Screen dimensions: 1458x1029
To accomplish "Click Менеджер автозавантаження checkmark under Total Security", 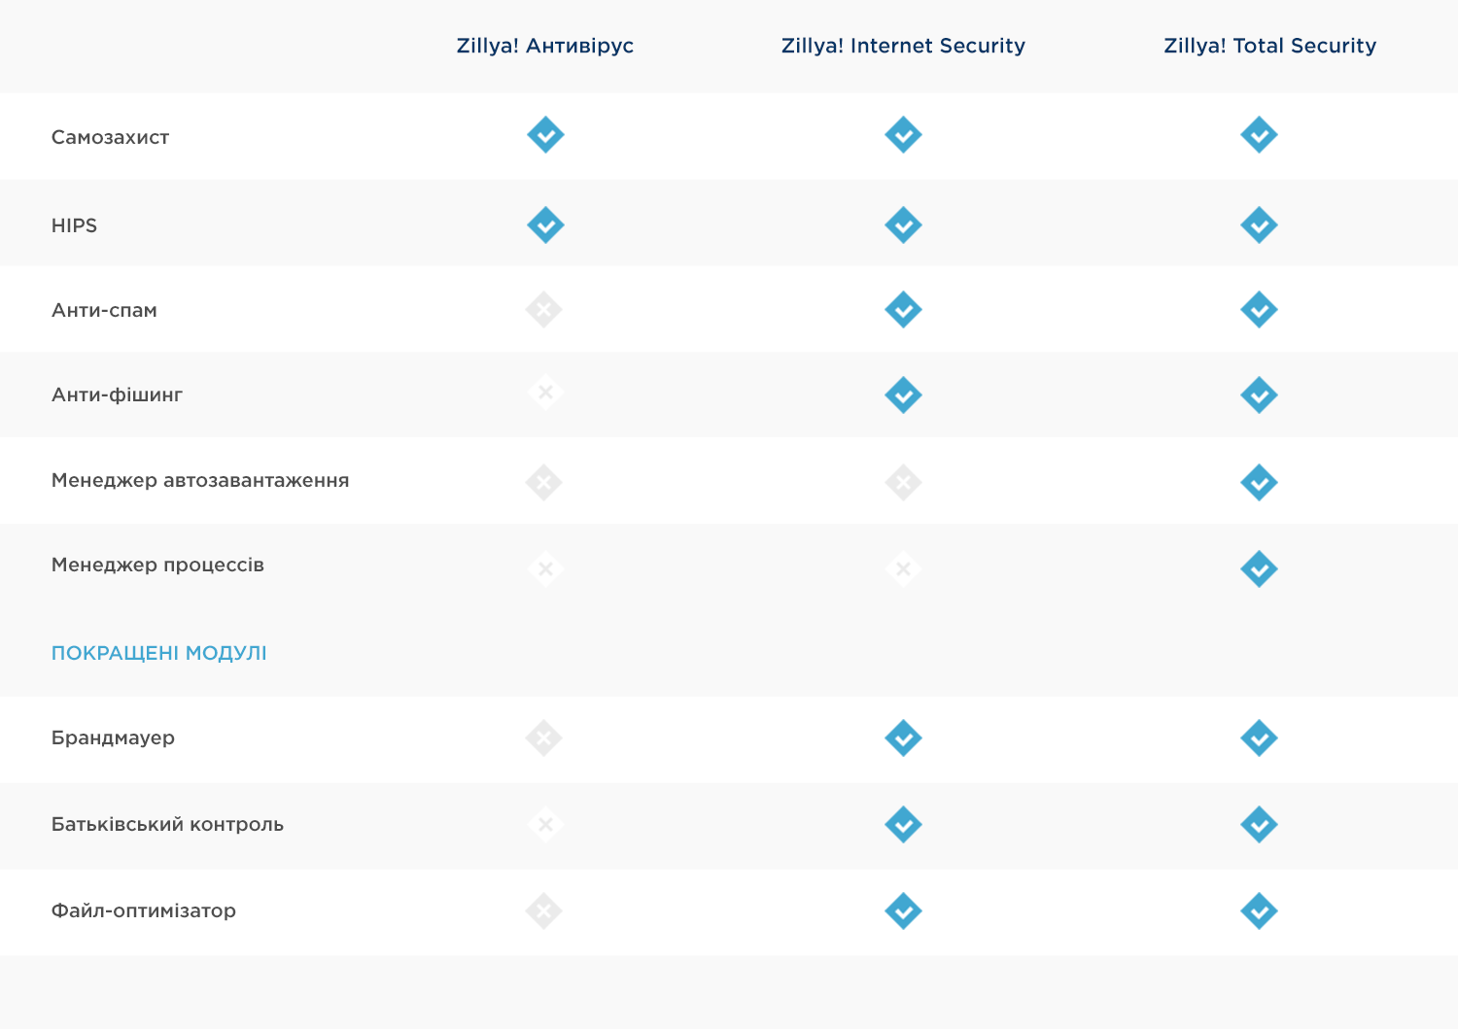I will [x=1259, y=482].
